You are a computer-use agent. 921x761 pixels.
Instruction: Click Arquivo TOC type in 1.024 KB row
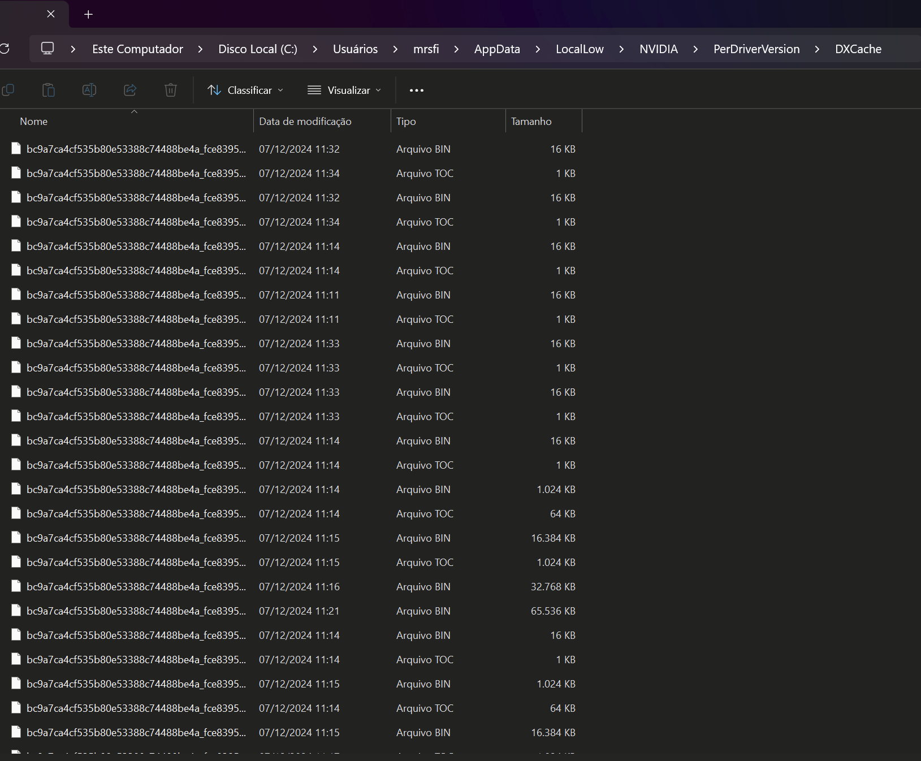coord(425,562)
